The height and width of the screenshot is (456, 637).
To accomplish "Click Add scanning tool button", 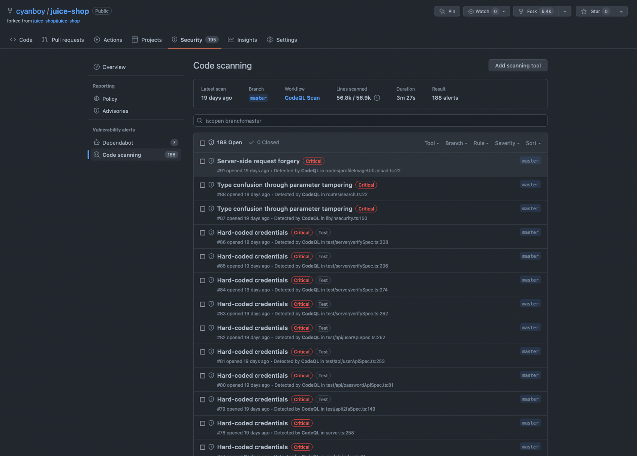I will [517, 66].
